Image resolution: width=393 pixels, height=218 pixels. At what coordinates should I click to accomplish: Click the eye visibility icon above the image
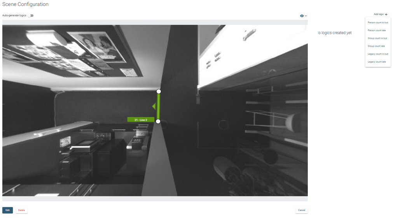[x=302, y=16]
